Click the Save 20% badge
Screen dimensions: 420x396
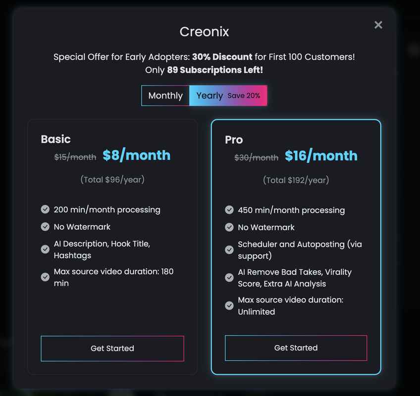244,96
